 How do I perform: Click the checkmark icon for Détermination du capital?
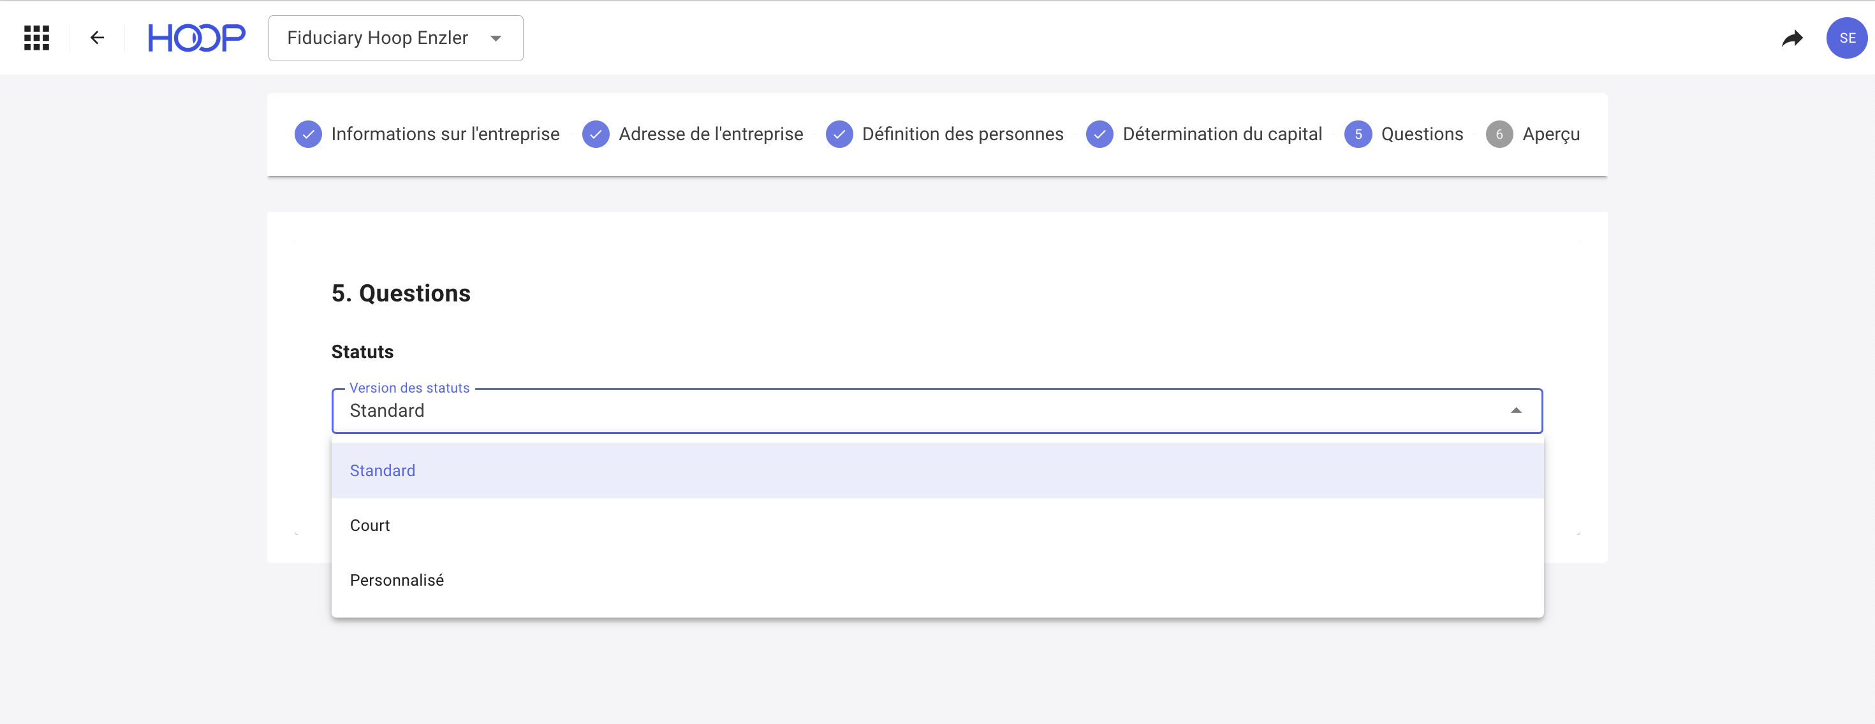tap(1099, 134)
